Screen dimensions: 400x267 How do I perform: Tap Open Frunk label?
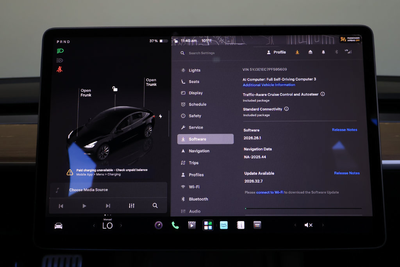[86, 93]
